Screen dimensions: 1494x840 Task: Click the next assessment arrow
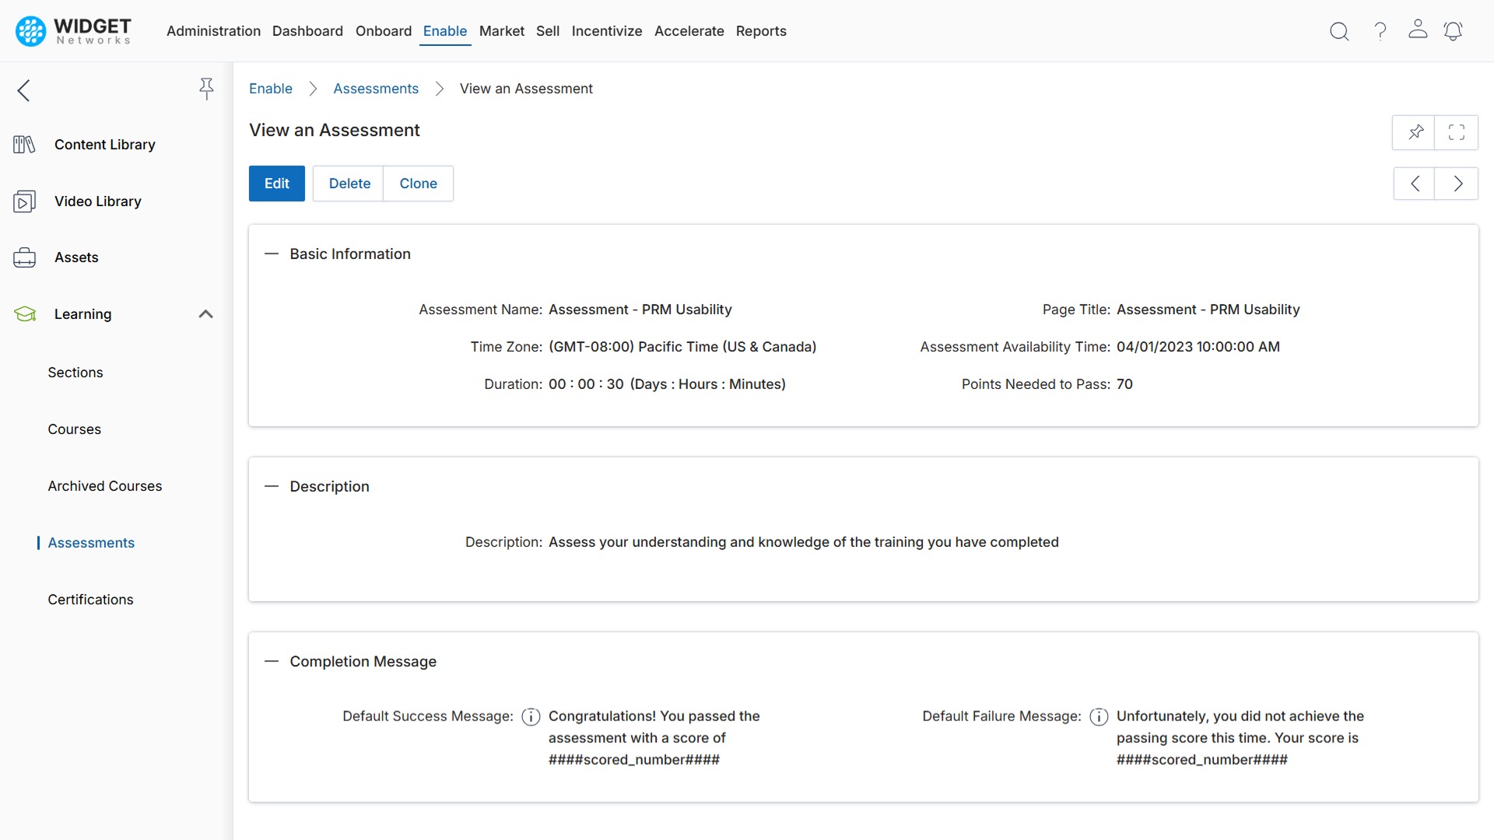point(1457,184)
